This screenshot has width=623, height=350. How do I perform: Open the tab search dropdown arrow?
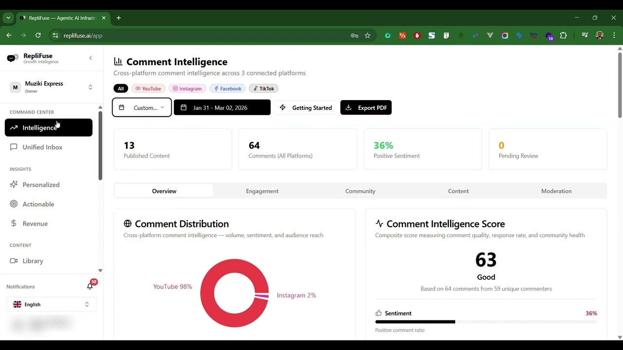click(x=8, y=18)
